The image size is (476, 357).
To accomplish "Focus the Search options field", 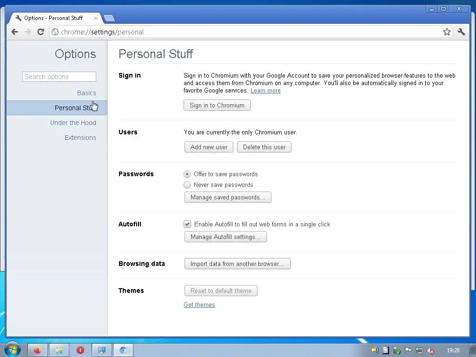I will [x=59, y=77].
